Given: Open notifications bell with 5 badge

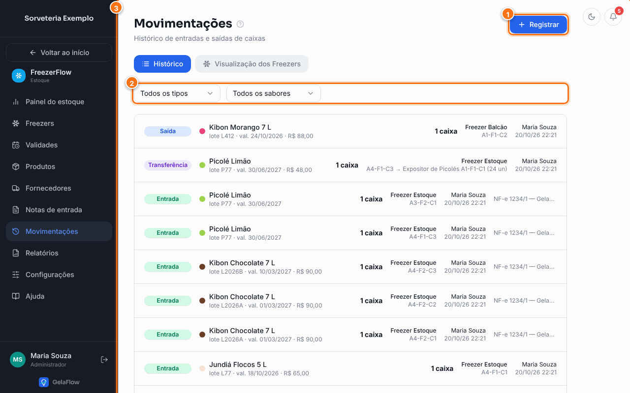Looking at the screenshot, I should coord(613,17).
